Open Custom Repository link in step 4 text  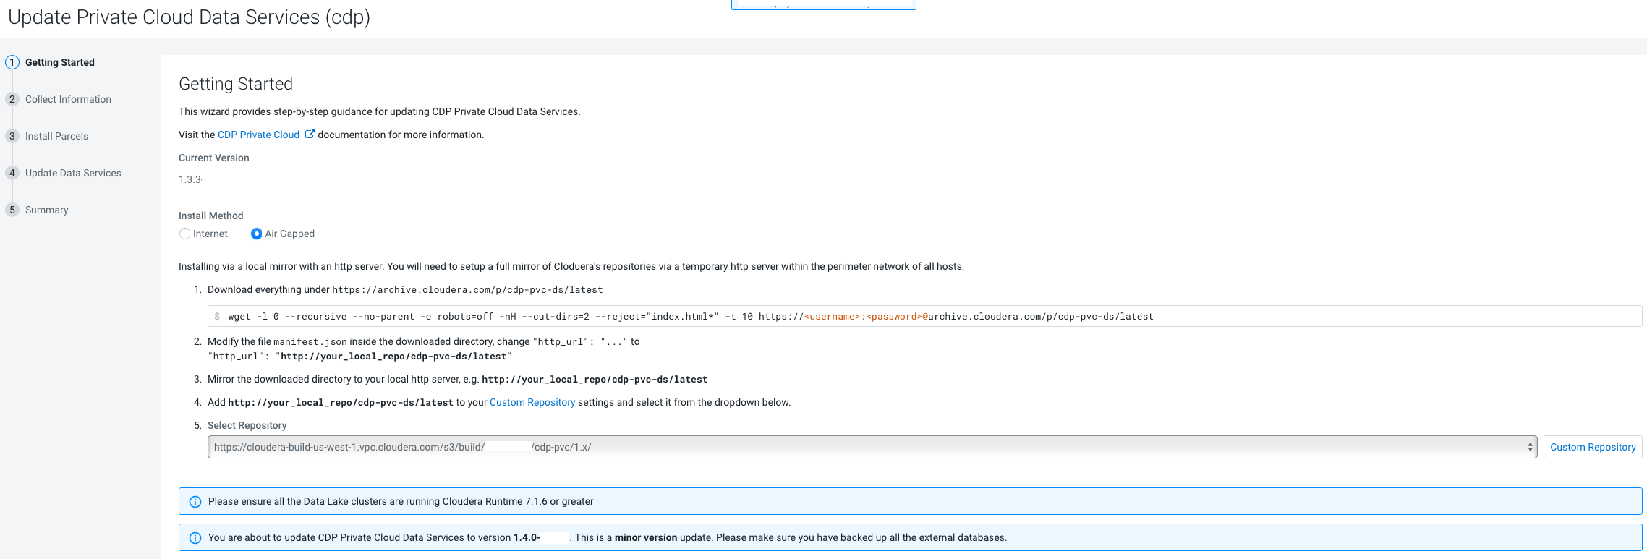532,402
